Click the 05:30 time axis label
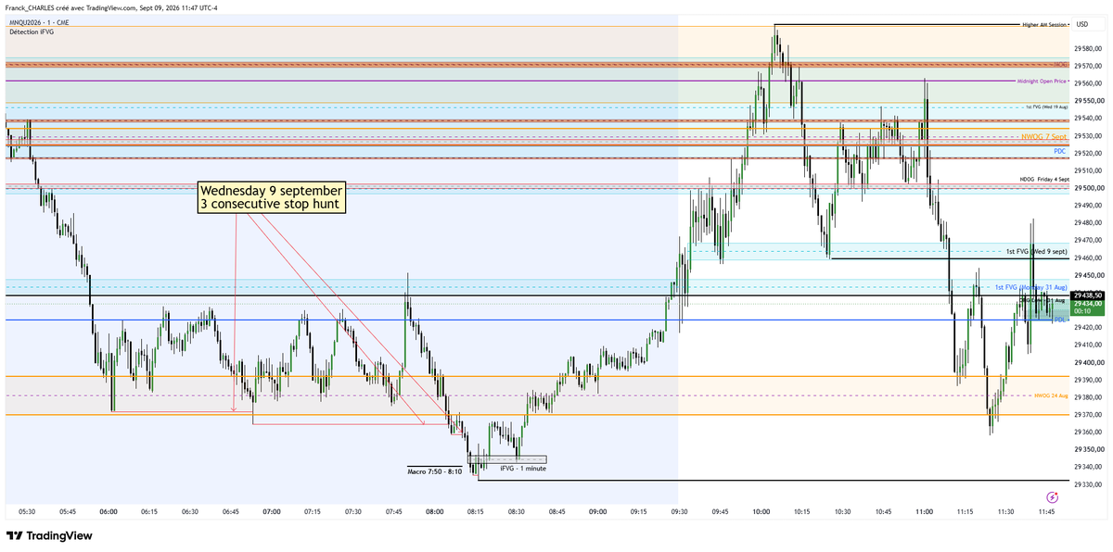Screen dimensions: 1113x552 pos(27,511)
